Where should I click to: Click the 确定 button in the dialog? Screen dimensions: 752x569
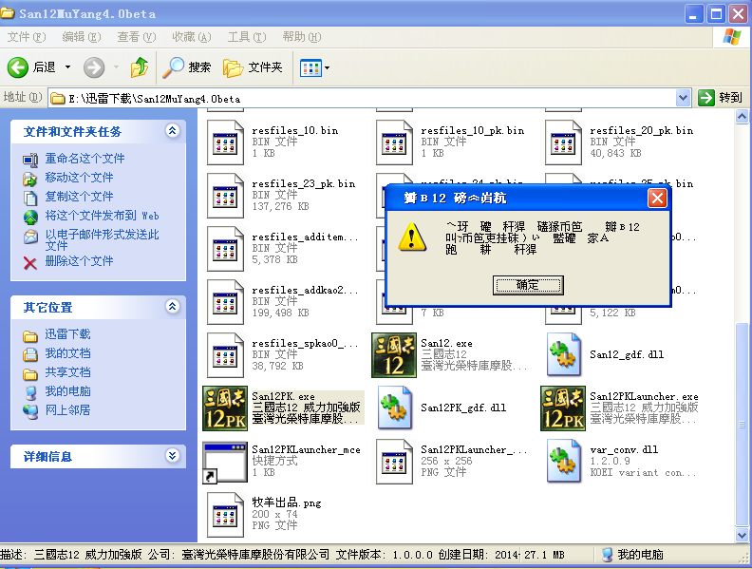tap(528, 285)
